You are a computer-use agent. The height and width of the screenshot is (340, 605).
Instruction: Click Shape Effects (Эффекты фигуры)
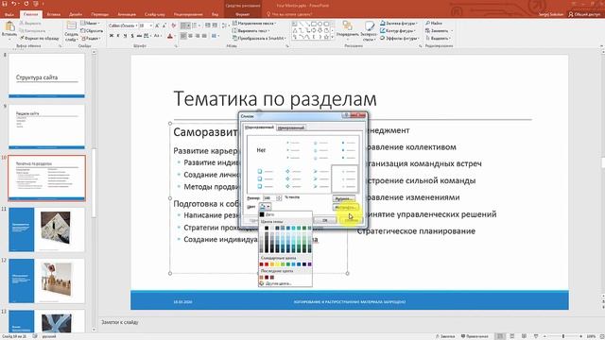399,38
